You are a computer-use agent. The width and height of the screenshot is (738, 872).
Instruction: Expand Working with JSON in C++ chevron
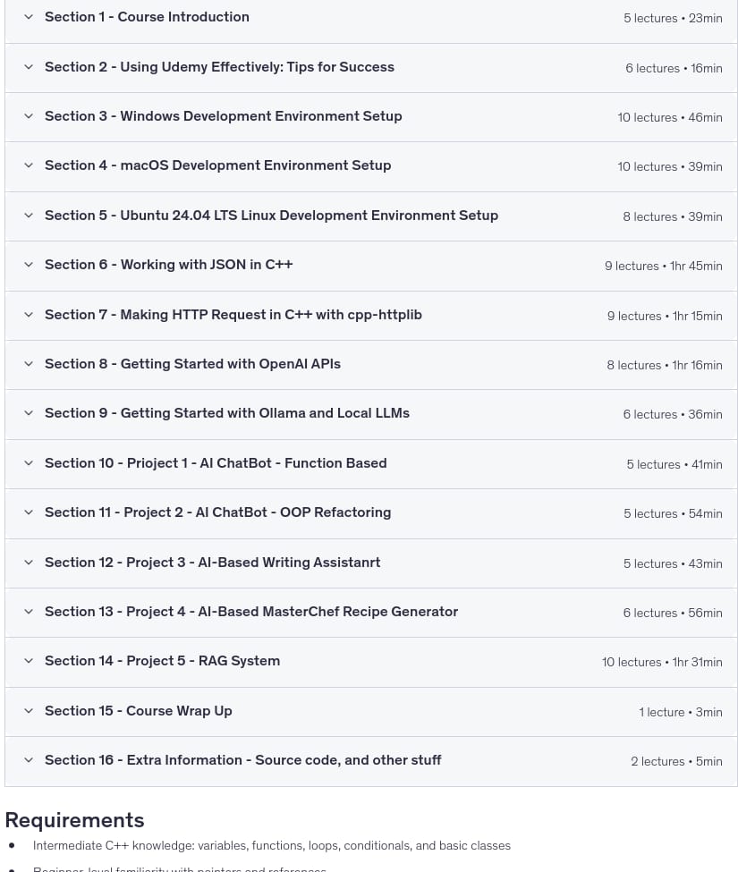[29, 265]
